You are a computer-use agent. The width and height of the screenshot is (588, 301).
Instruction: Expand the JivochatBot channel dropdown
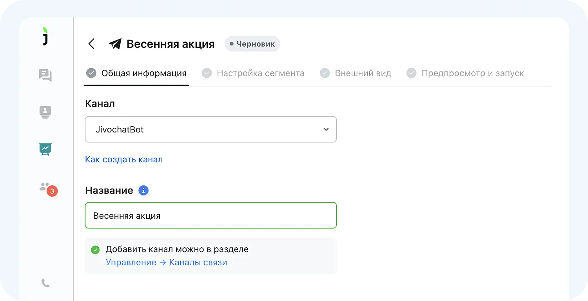click(211, 129)
